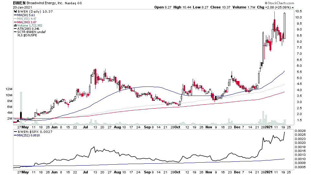The width and height of the screenshot is (311, 175).
Task: Click the BWEN ticker symbol in the header
Action: coord(19,3)
